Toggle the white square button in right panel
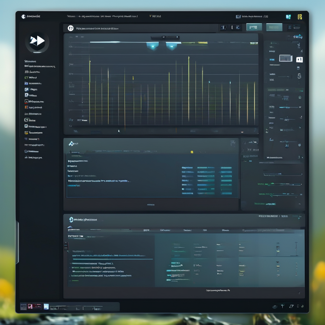 299,59
